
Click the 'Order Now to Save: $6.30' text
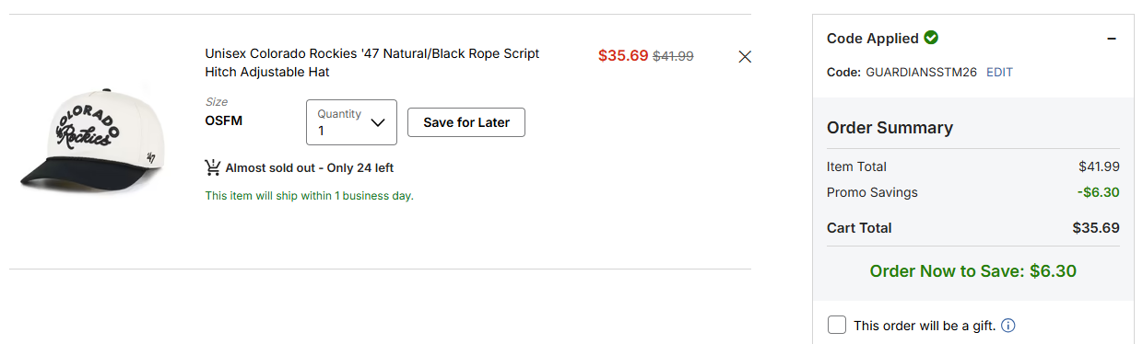coord(973,271)
